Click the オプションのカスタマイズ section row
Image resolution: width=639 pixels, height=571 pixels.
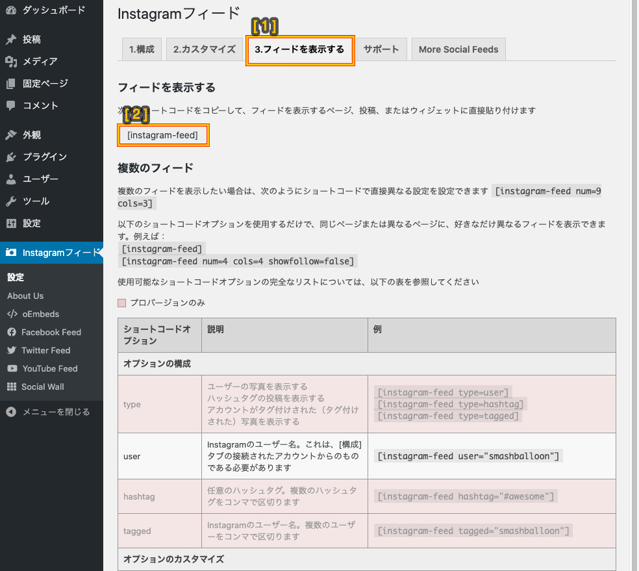click(367, 559)
